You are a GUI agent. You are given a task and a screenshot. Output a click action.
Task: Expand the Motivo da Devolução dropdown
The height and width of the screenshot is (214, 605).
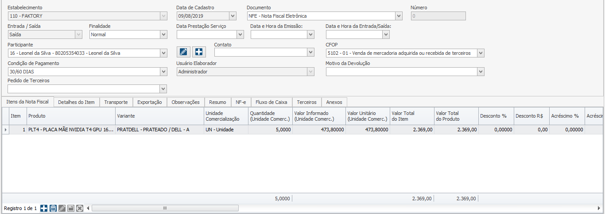481,72
